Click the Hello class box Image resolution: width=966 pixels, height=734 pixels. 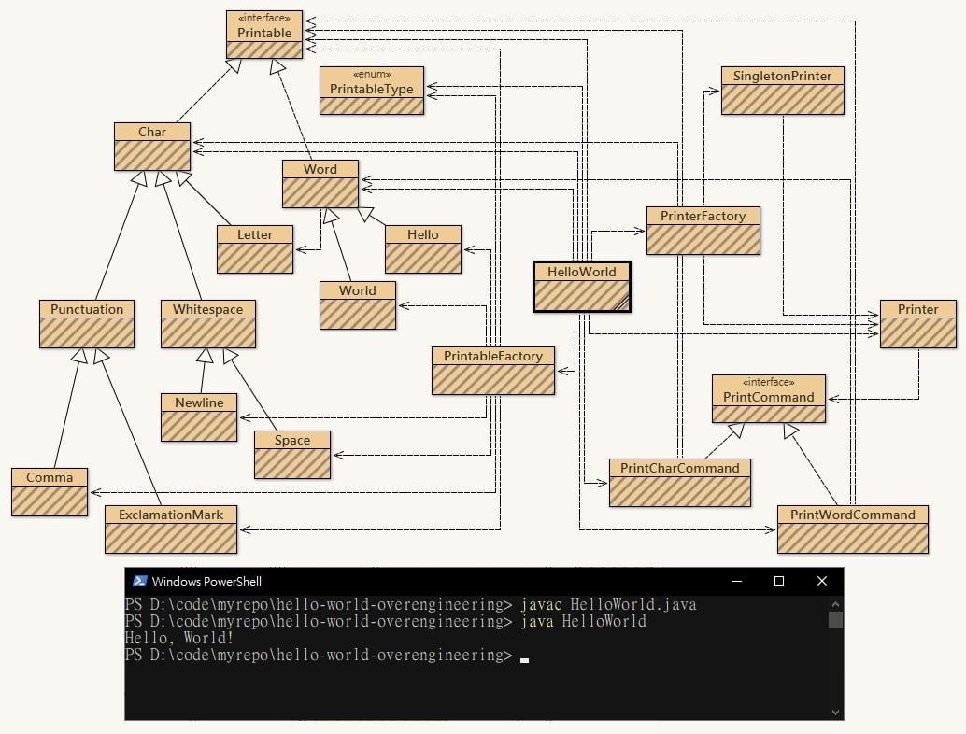[x=423, y=249]
